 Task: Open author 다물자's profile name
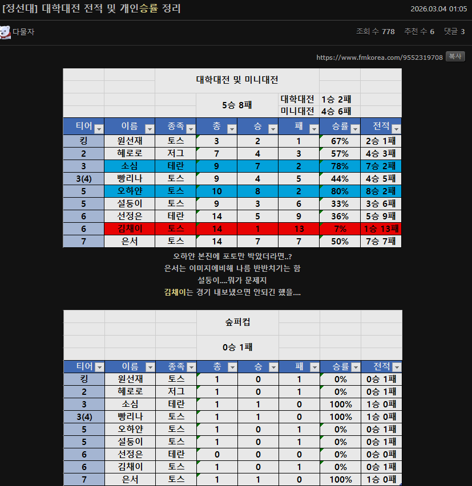tap(23, 32)
